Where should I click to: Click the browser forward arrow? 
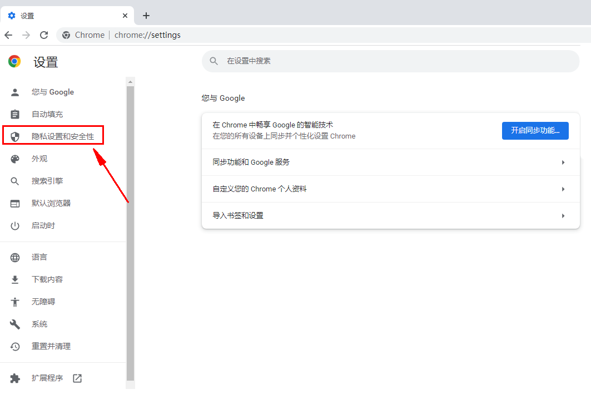26,35
